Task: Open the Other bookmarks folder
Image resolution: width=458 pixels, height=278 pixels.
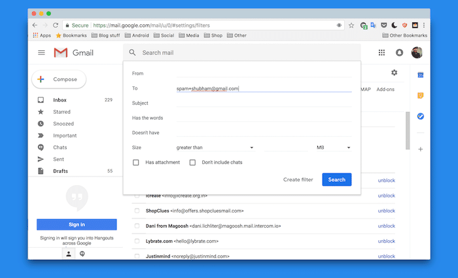Action: click(x=237, y=35)
